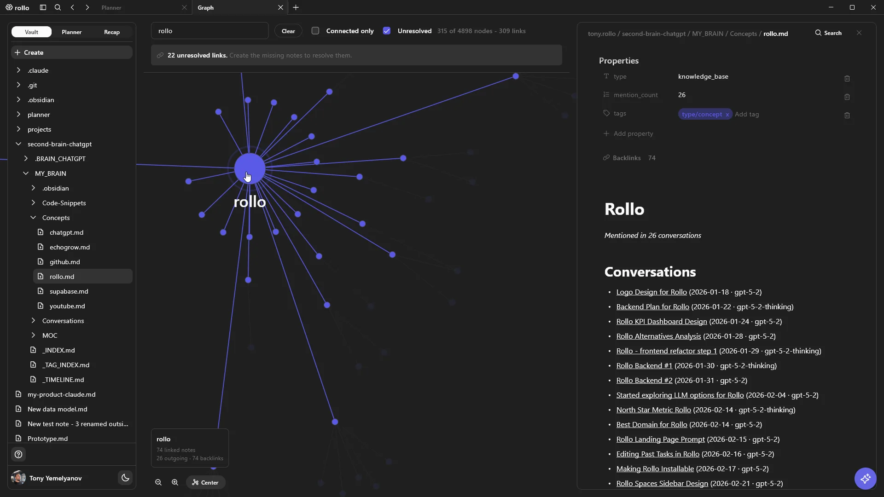
Task: Click the Add tag field
Action: [x=747, y=114]
